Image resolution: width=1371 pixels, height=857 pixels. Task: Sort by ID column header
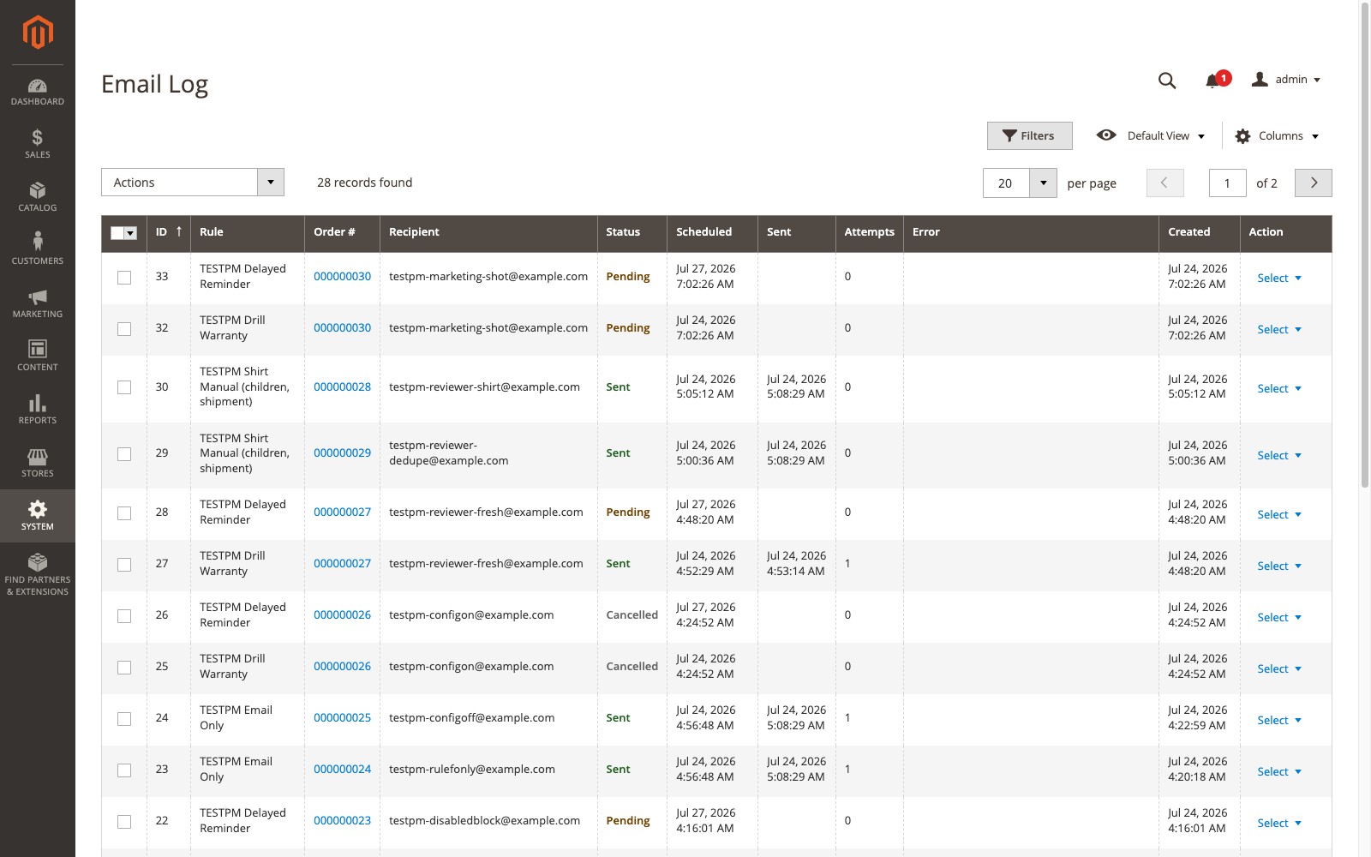(169, 232)
